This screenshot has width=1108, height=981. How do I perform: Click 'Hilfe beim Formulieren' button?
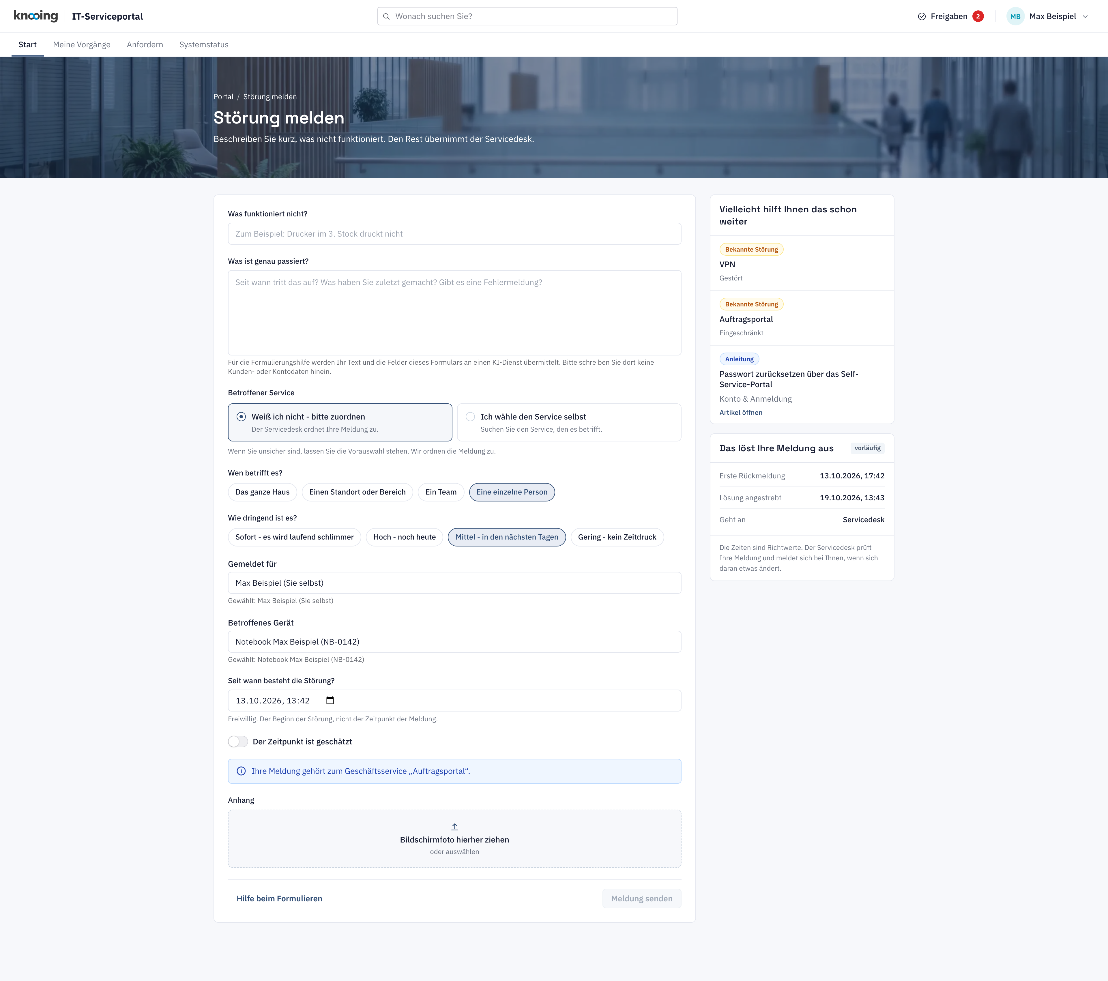pos(279,898)
